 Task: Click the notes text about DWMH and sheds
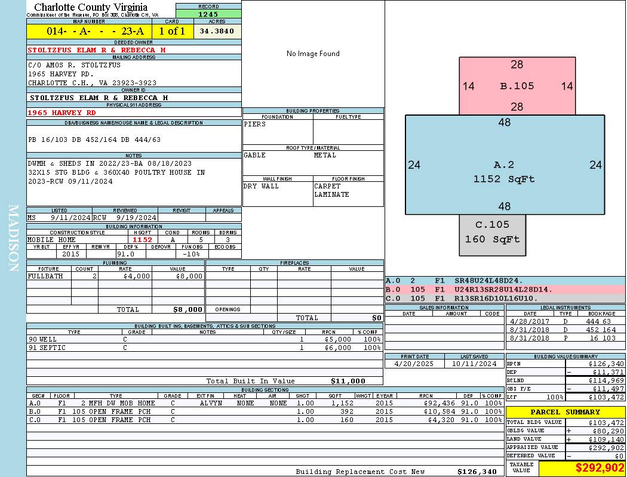tap(116, 172)
